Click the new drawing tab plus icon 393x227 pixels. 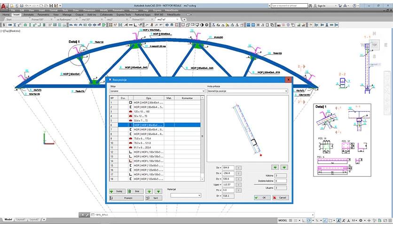(184, 20)
